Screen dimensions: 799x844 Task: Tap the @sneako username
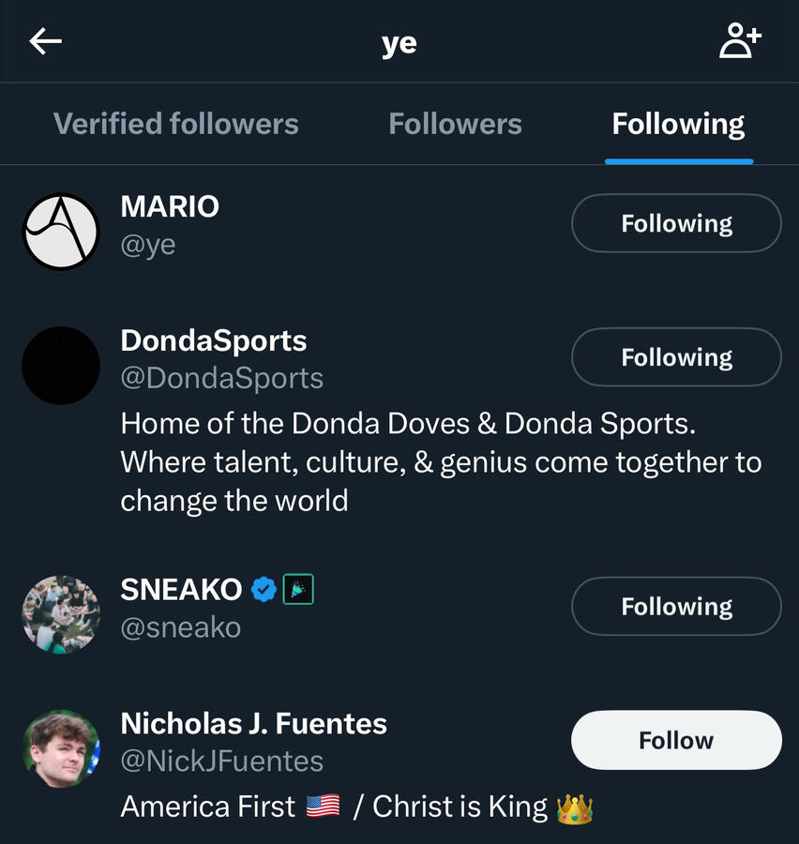coord(181,626)
